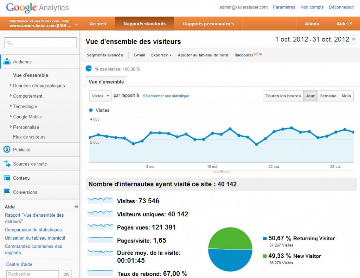The image size is (360, 278).
Task: Open Rapports personnalisés tab
Action: pos(208,24)
